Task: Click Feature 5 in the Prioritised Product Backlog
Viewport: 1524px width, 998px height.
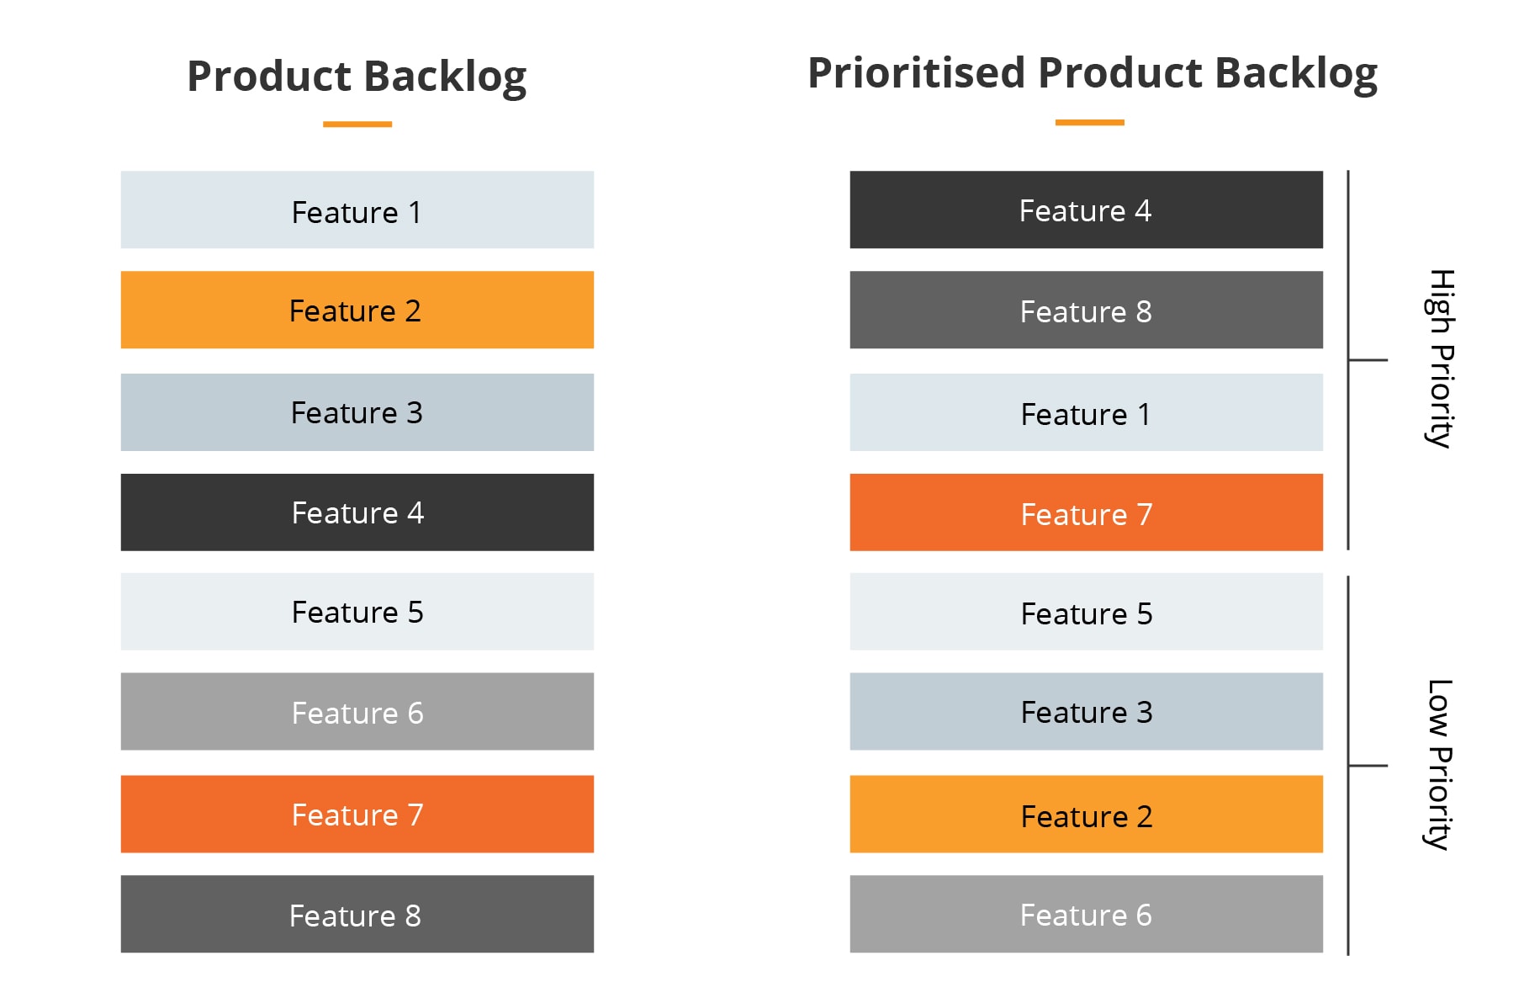Action: (x=1086, y=612)
